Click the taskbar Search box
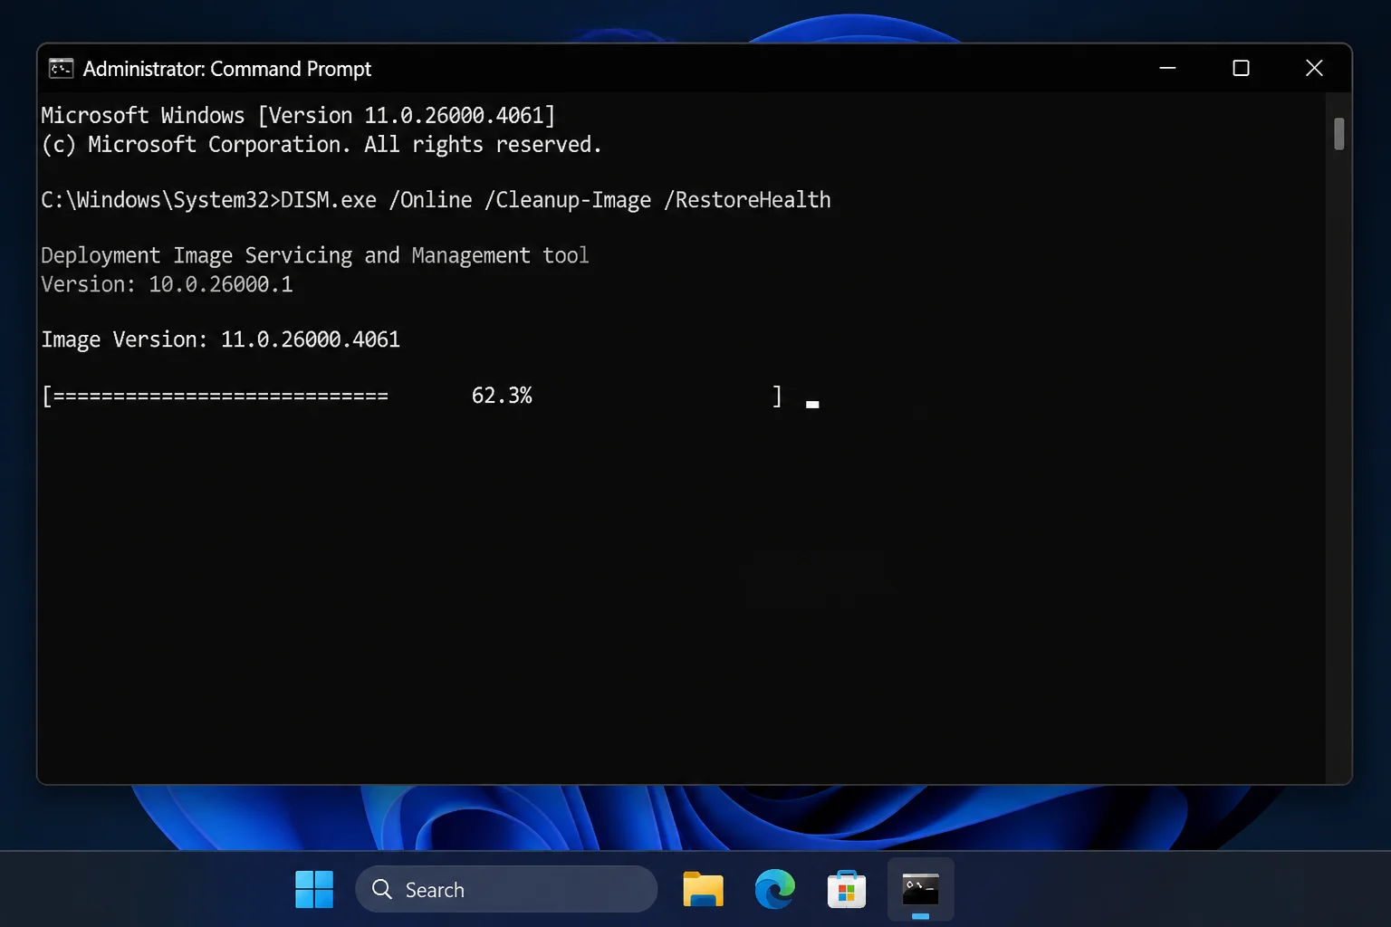This screenshot has height=927, width=1391. pos(506,889)
